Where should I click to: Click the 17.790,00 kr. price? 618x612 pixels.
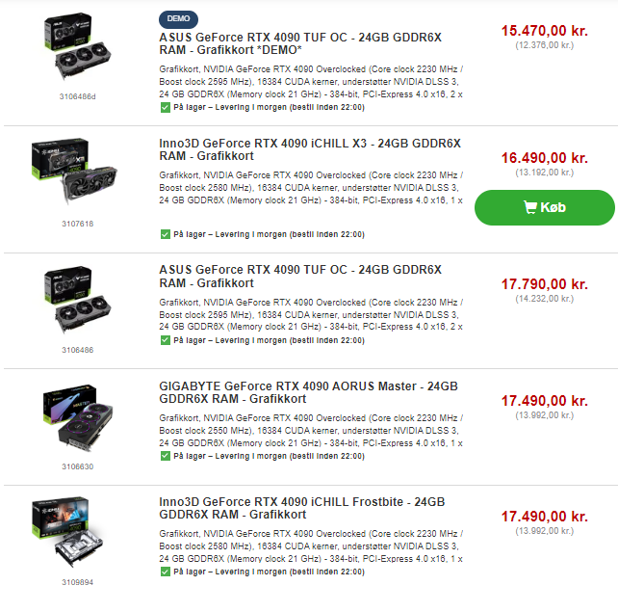tap(544, 284)
